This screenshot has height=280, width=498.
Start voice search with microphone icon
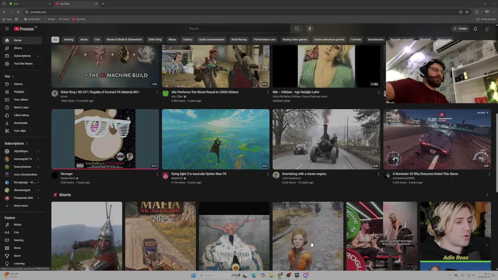[x=310, y=29]
